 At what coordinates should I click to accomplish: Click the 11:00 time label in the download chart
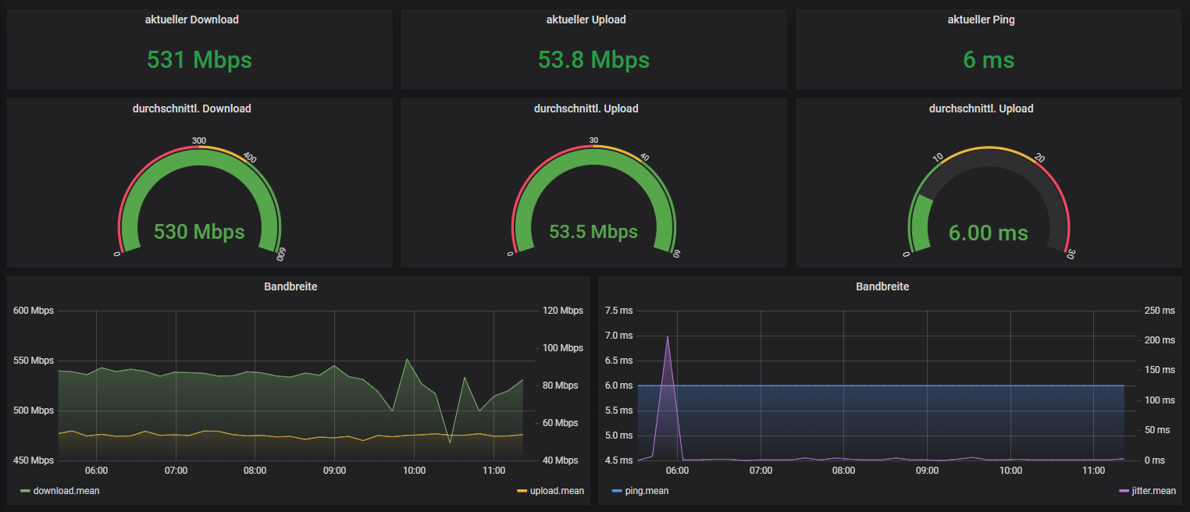click(493, 471)
